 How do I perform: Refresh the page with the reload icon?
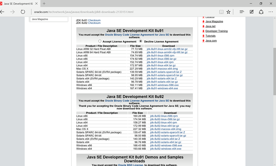click(23, 12)
